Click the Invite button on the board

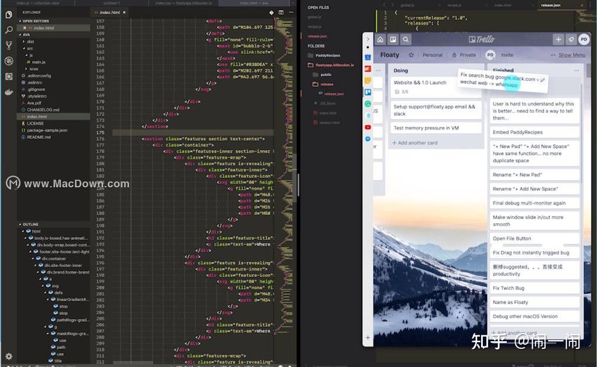(x=507, y=55)
